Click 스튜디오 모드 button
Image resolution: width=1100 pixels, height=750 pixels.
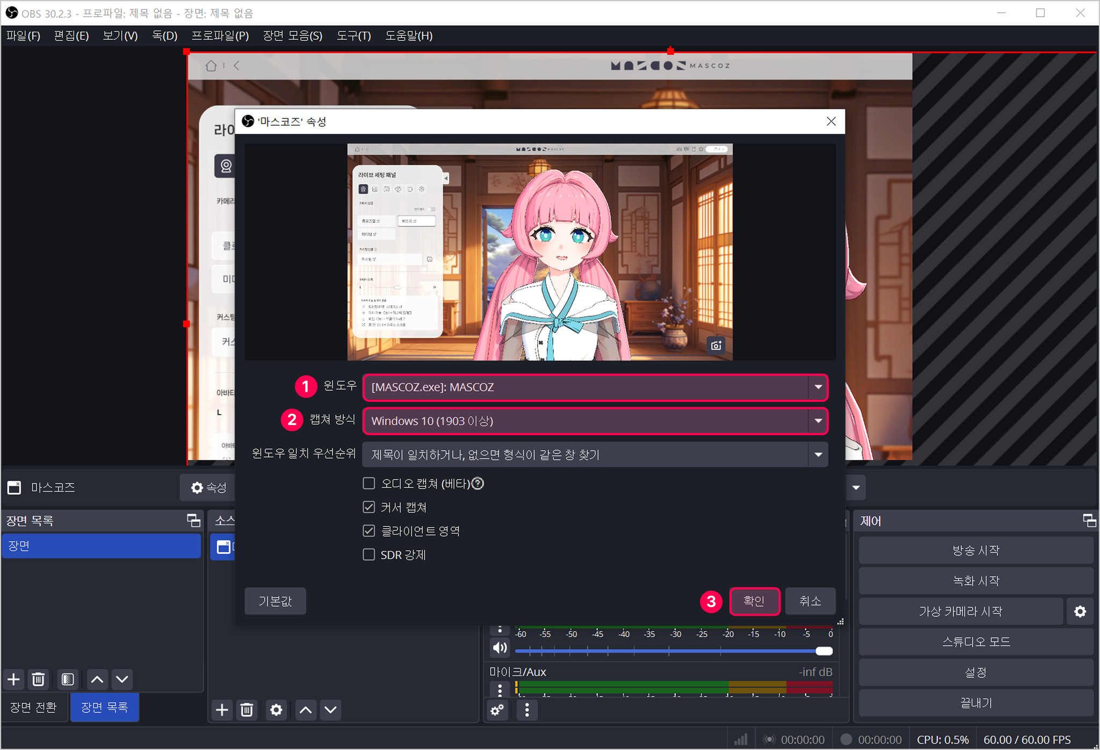pos(976,642)
